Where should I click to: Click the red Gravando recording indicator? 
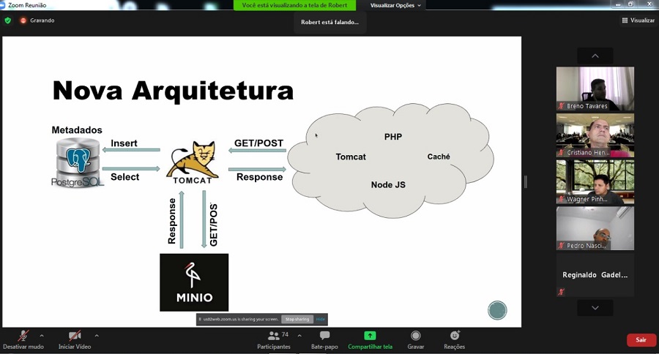click(23, 20)
